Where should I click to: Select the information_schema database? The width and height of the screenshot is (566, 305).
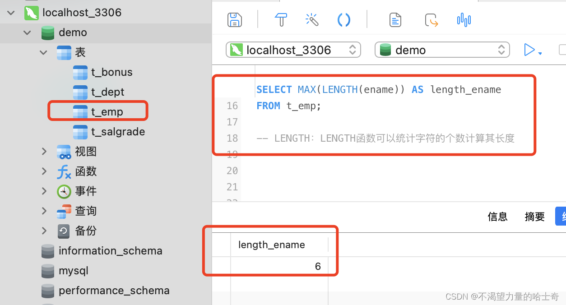tap(110, 251)
